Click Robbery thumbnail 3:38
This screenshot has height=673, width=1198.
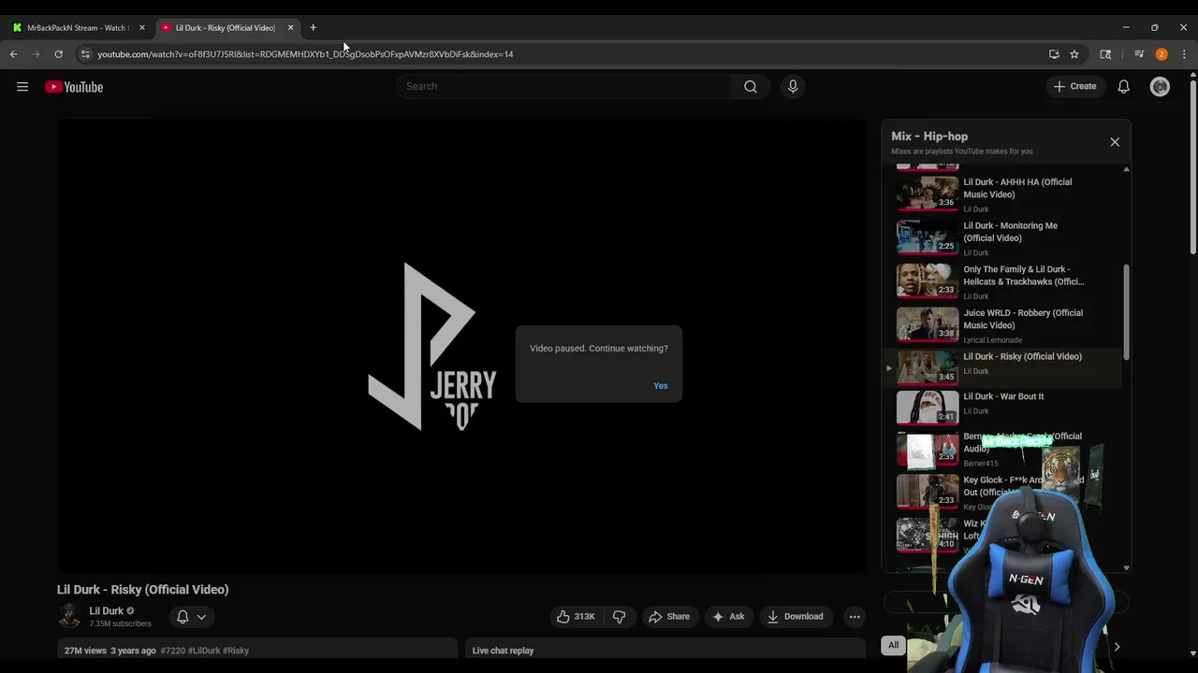tap(928, 325)
